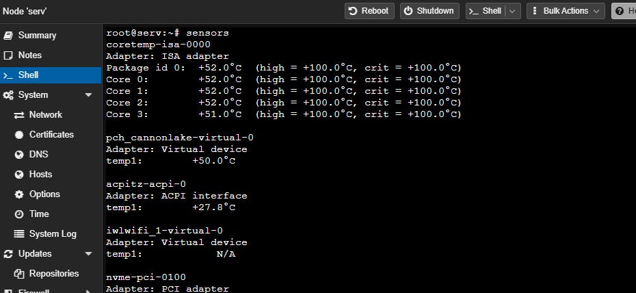Collapse the Updates tree section
The height and width of the screenshot is (293, 636).
88,254
